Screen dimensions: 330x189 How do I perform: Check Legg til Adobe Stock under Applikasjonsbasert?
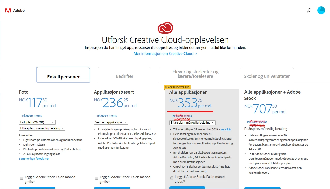97,178
